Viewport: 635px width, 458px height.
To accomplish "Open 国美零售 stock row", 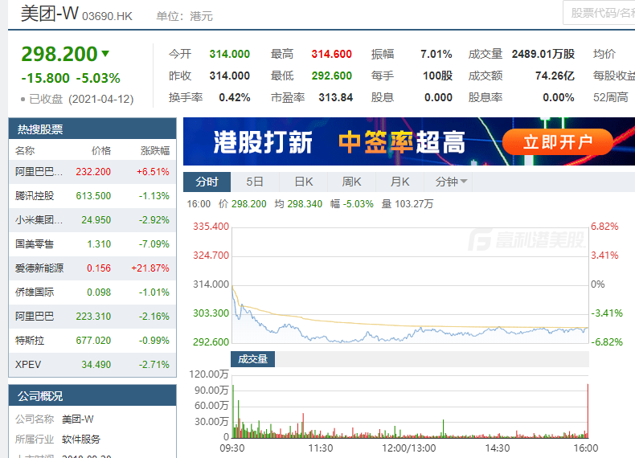I will [92, 244].
